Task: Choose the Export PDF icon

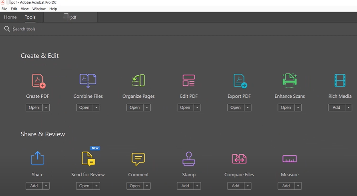Action: point(240,81)
